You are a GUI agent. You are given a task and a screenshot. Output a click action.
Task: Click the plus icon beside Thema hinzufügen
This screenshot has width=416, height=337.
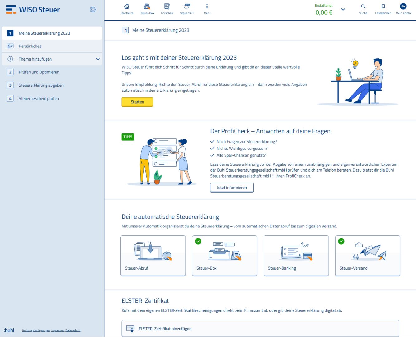pos(10,59)
